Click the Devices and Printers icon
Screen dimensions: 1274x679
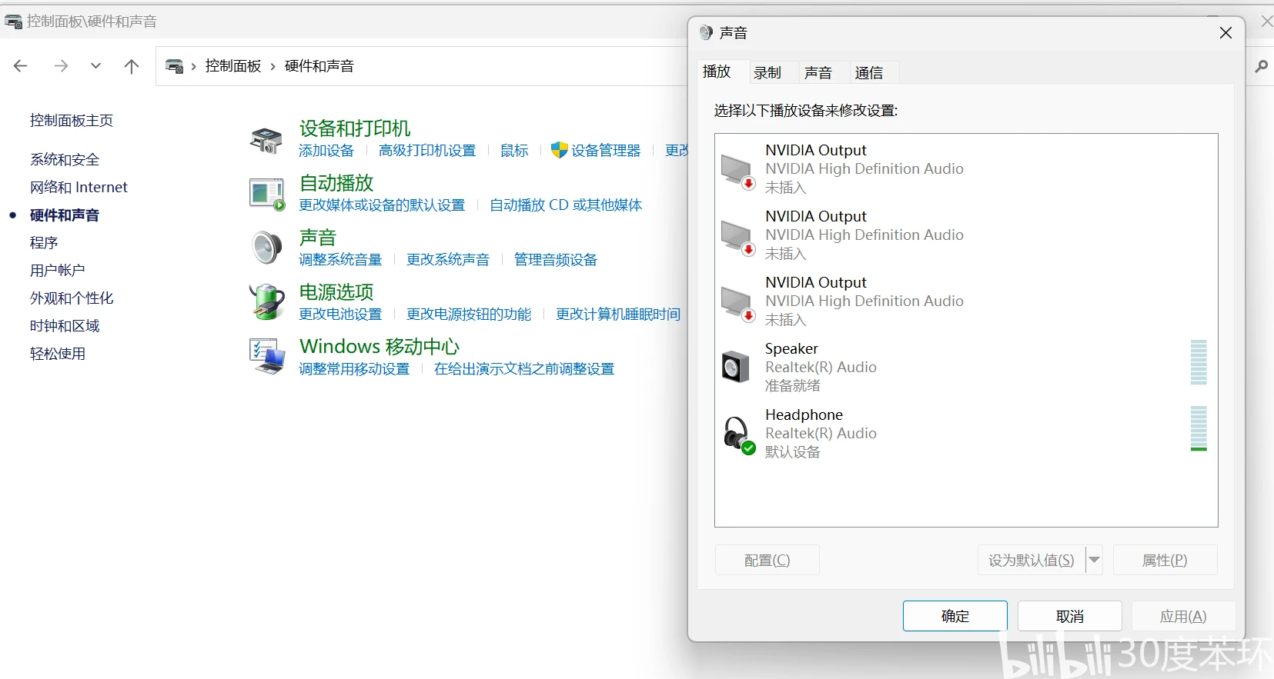266,141
